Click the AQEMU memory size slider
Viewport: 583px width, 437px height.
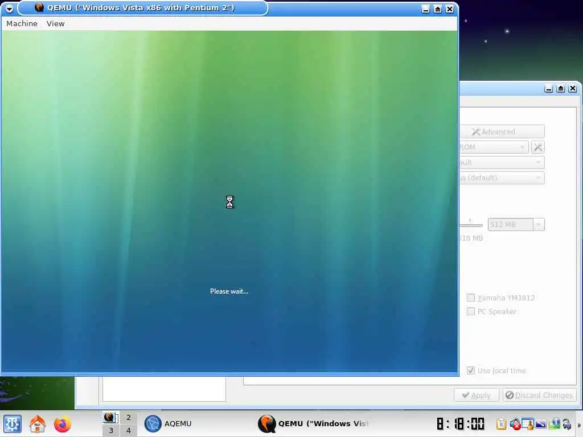(471, 224)
